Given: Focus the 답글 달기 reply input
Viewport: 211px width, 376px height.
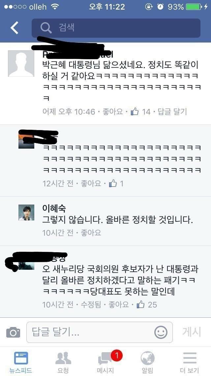Looking at the screenshot, I should (x=100, y=332).
